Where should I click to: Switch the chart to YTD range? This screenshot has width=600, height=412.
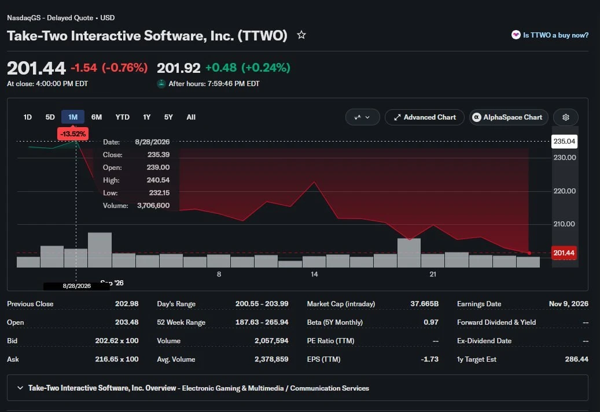coord(123,117)
